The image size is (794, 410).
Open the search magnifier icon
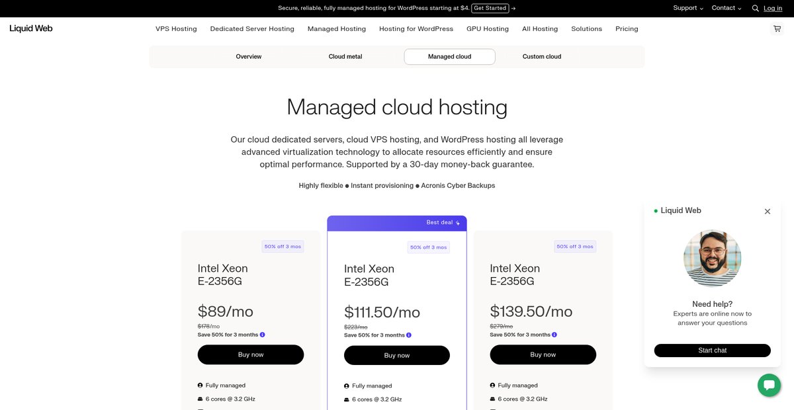click(756, 9)
